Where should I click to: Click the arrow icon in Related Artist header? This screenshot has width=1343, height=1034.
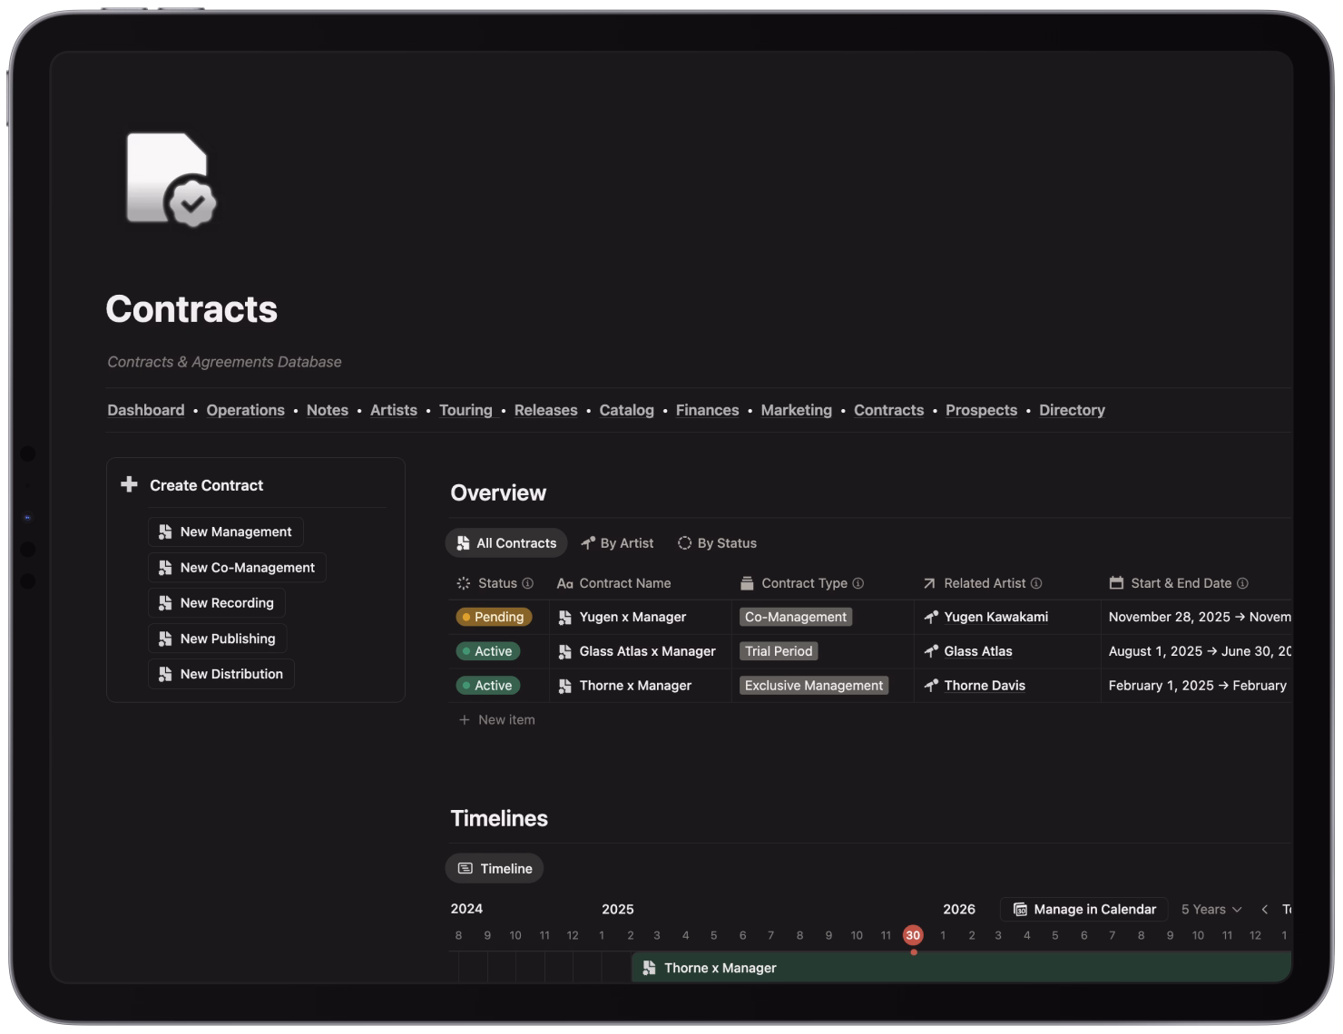tap(929, 583)
